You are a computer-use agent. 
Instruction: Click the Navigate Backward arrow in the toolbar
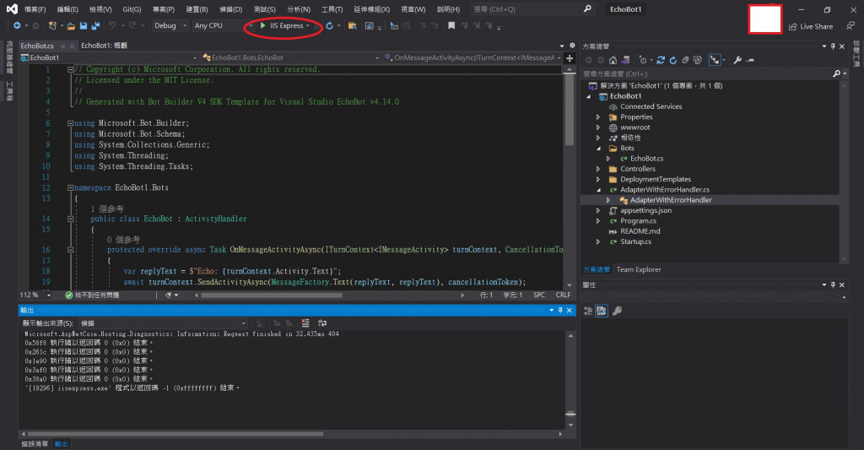pos(17,26)
